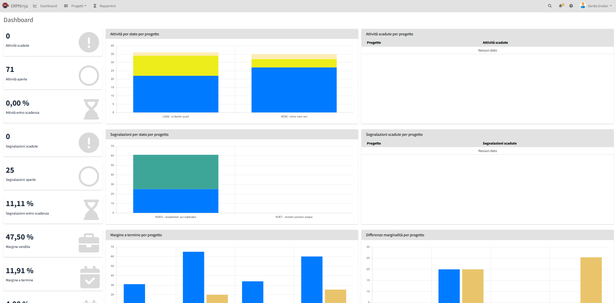Click 'Margine a termine per progetto' panel title
Screen dimensions: 616x303
136,235
